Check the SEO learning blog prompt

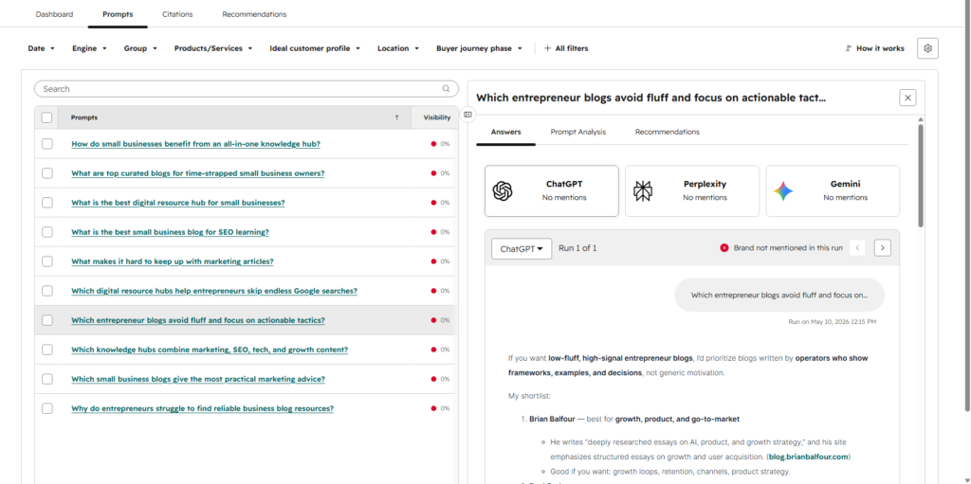coord(47,232)
